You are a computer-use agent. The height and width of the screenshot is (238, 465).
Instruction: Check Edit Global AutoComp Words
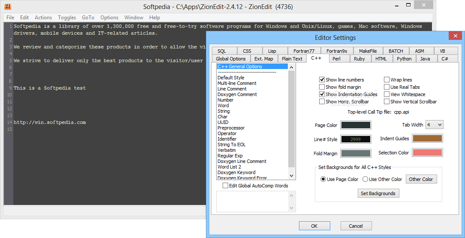(225, 186)
